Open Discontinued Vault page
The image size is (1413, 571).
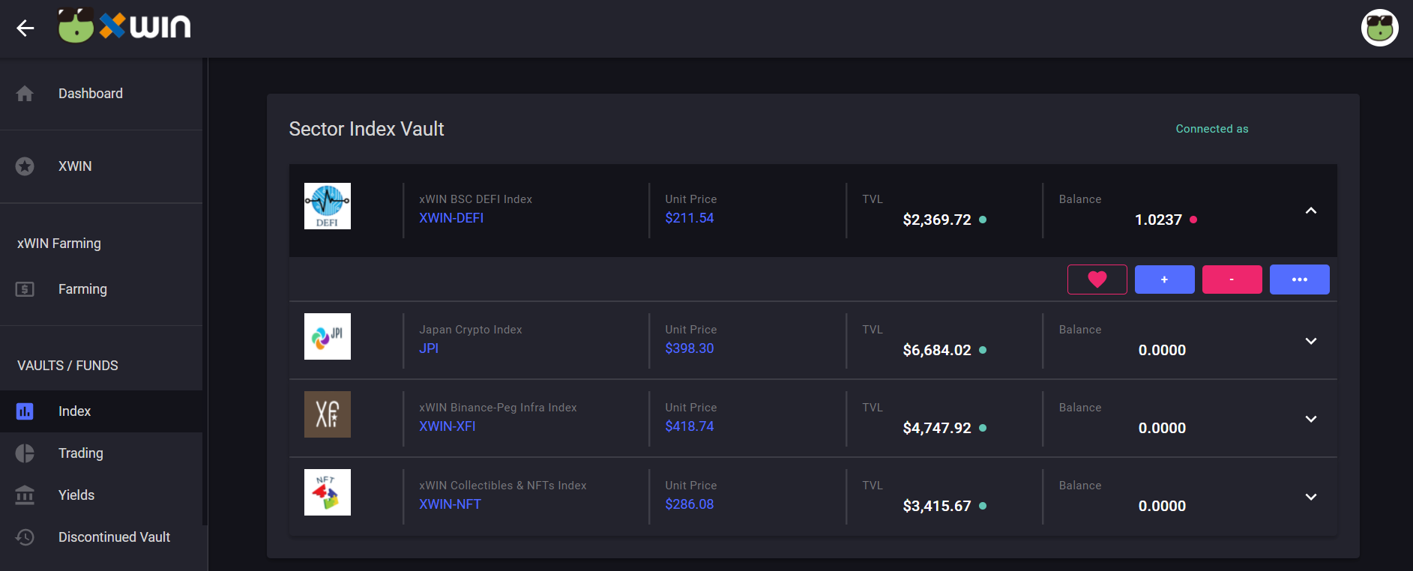101,537
